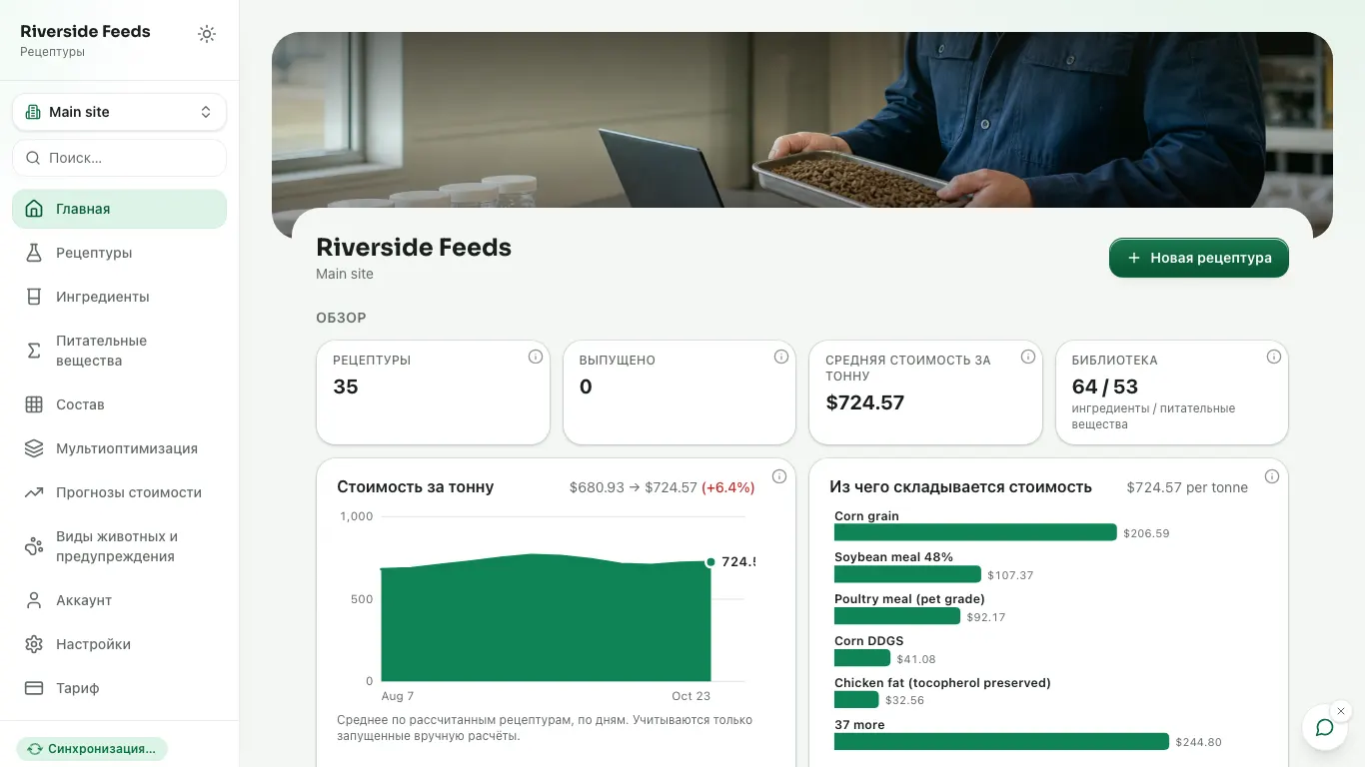Open the chat bubble widget
This screenshot has width=1365, height=767.
pos(1325,727)
